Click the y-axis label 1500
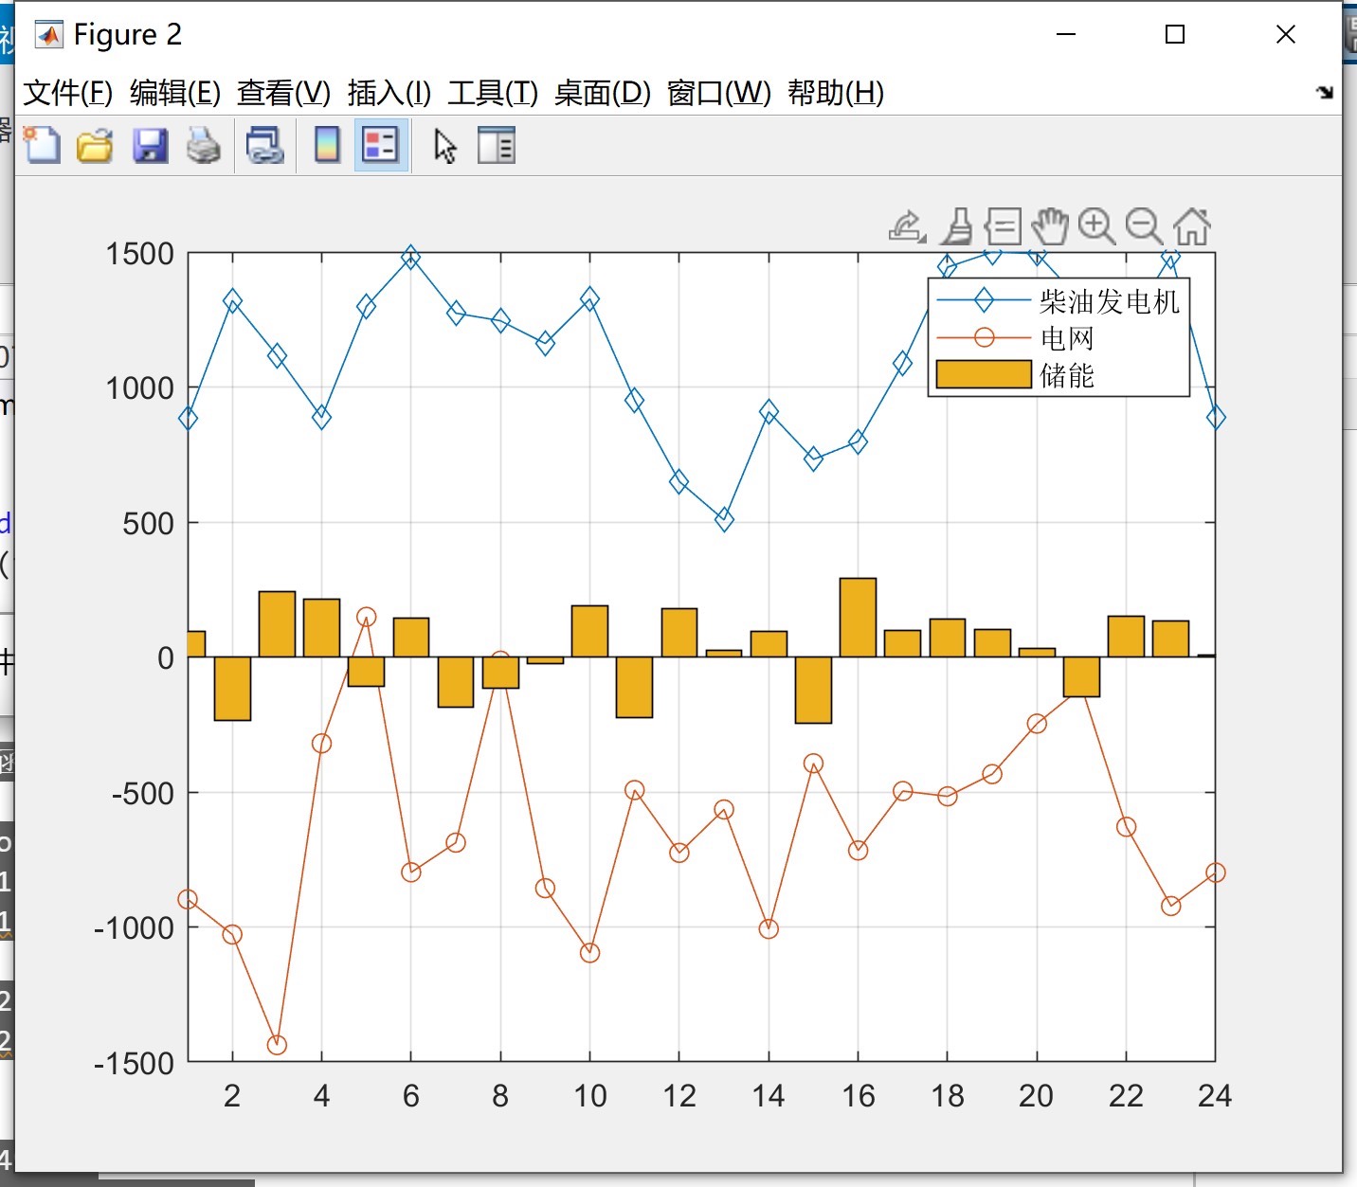1357x1187 pixels. tap(139, 253)
